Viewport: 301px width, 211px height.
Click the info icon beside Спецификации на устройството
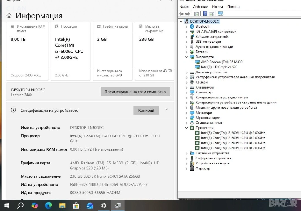click(x=13, y=110)
